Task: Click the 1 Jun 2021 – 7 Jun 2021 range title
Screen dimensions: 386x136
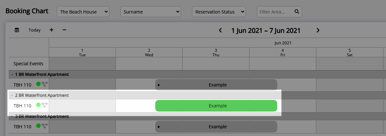Action: pyautogui.click(x=266, y=31)
